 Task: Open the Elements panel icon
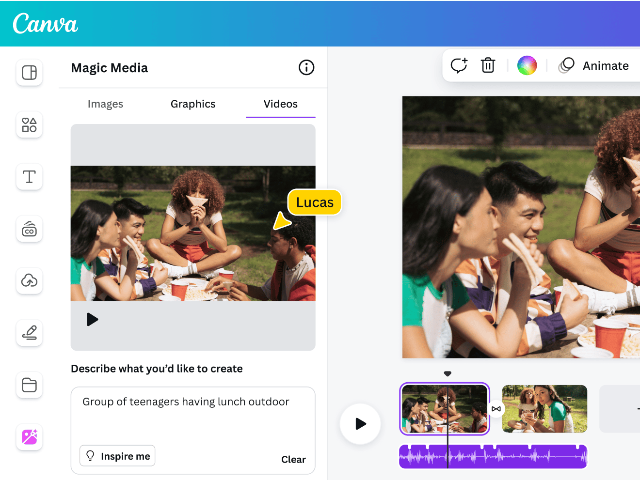pyautogui.click(x=29, y=125)
